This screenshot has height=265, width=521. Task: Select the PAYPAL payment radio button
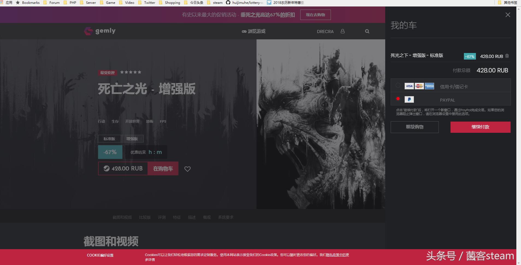[398, 99]
